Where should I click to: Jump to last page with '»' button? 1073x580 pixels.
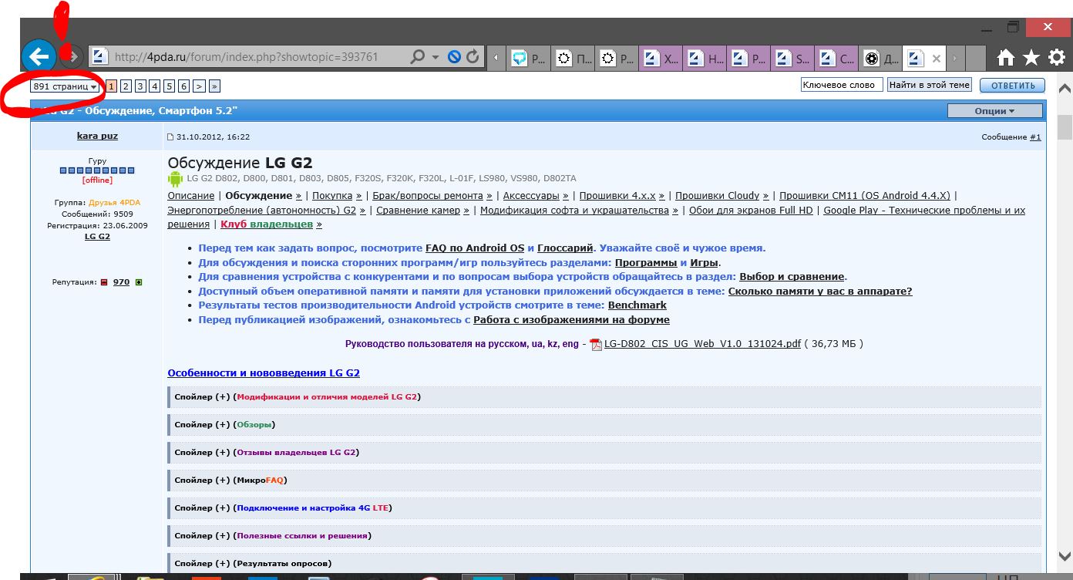click(x=214, y=86)
